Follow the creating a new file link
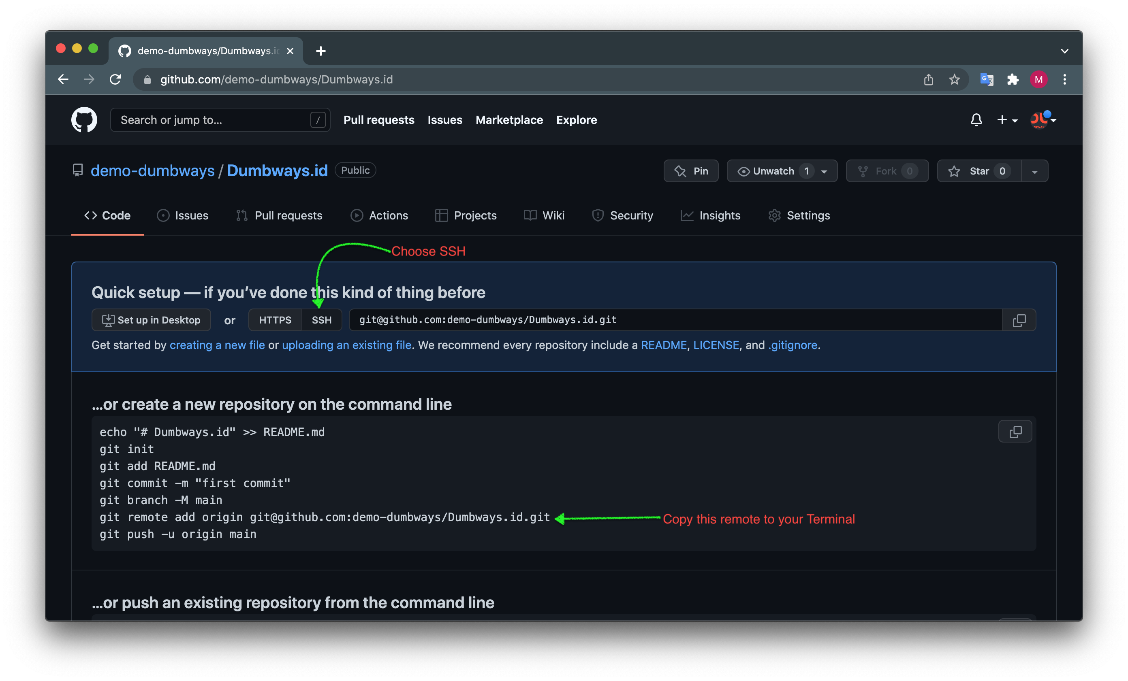 pos(217,345)
